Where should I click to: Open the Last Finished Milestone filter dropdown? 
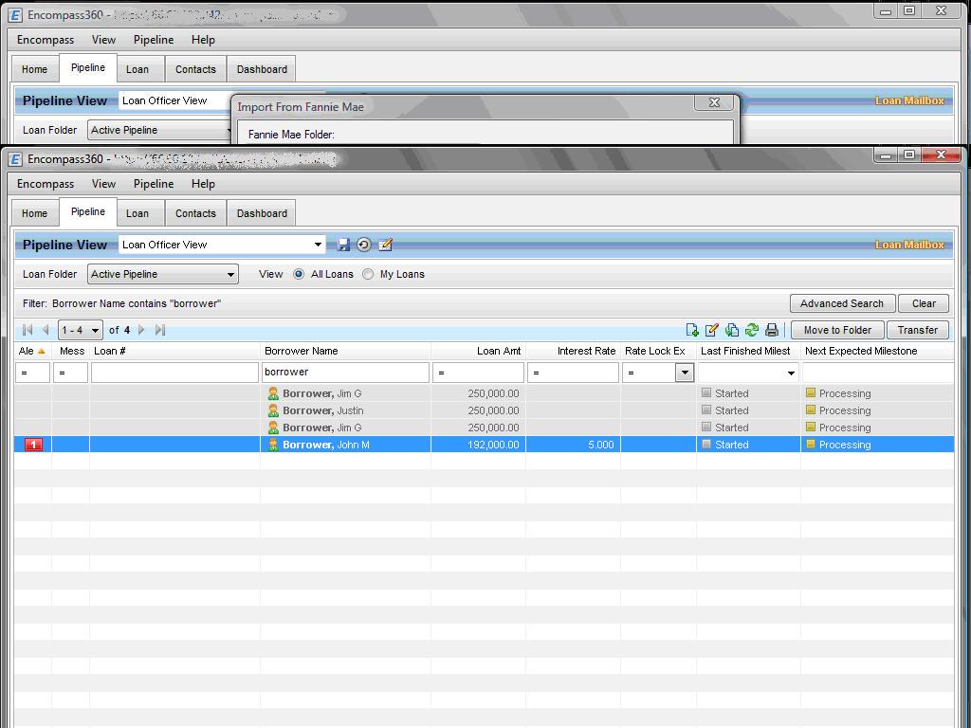tap(791, 373)
